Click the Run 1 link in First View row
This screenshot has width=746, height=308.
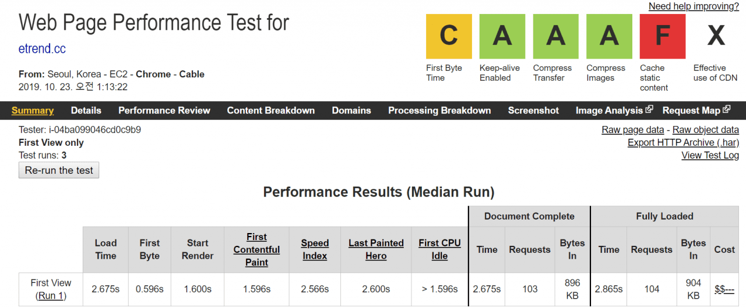click(50, 296)
